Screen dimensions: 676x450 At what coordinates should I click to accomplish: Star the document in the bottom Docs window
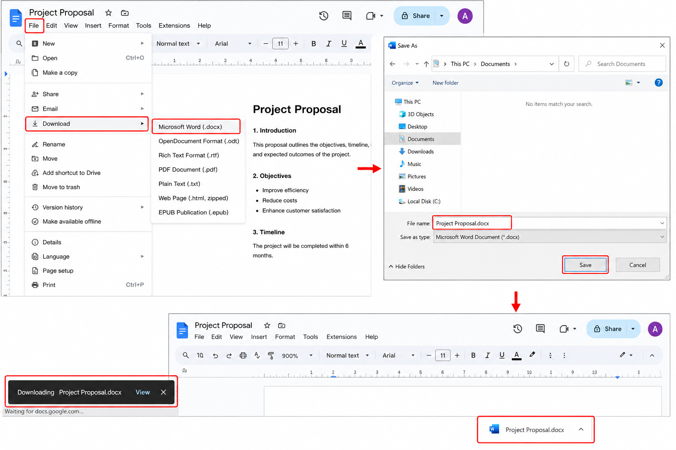(x=267, y=326)
